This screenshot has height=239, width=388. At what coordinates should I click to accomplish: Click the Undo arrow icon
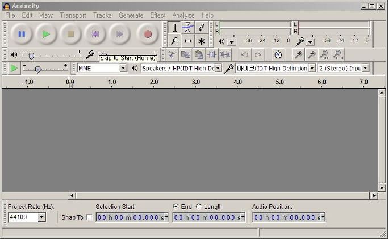coord(245,54)
